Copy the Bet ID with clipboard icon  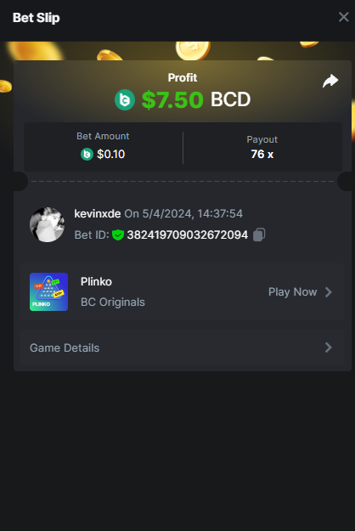[259, 234]
